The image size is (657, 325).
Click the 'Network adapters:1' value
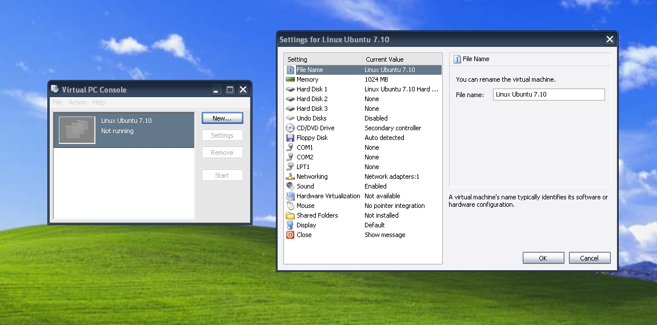coord(392,176)
